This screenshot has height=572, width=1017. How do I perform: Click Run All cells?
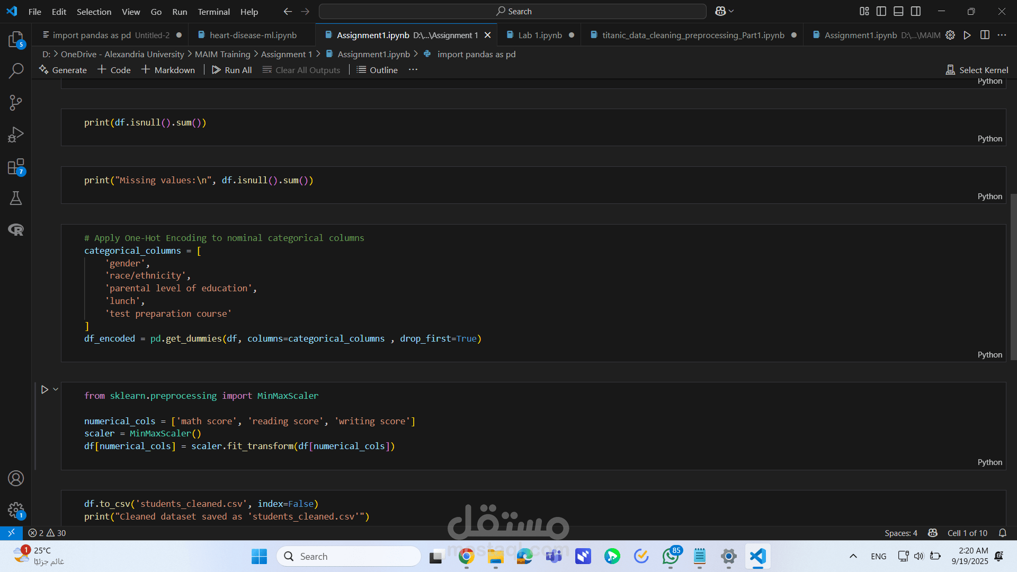coord(231,70)
